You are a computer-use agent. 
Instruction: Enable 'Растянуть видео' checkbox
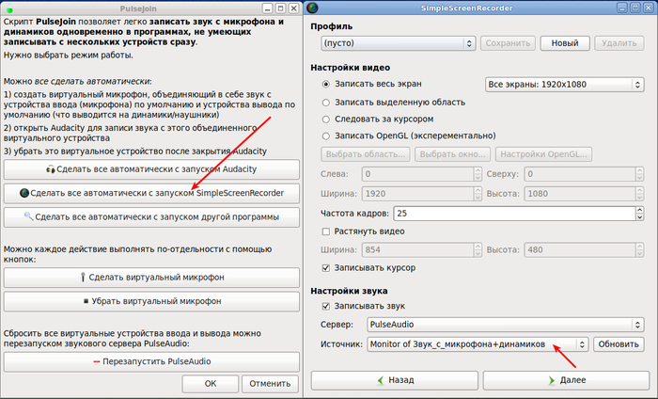[326, 231]
